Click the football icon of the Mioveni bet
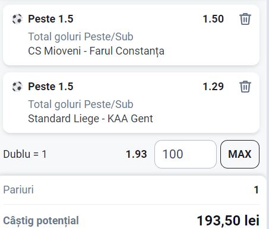Screen dimensions: 269x229 click(x=17, y=19)
